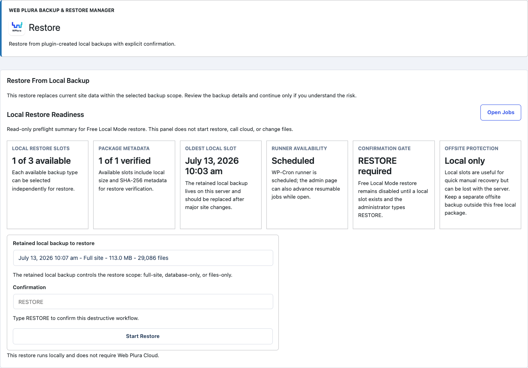
Task: Focus the RESTORE confirmation input field
Action: click(143, 302)
